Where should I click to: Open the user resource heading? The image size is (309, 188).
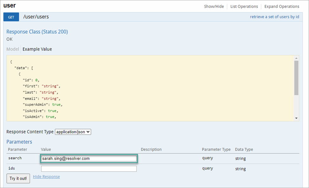(x=10, y=5)
